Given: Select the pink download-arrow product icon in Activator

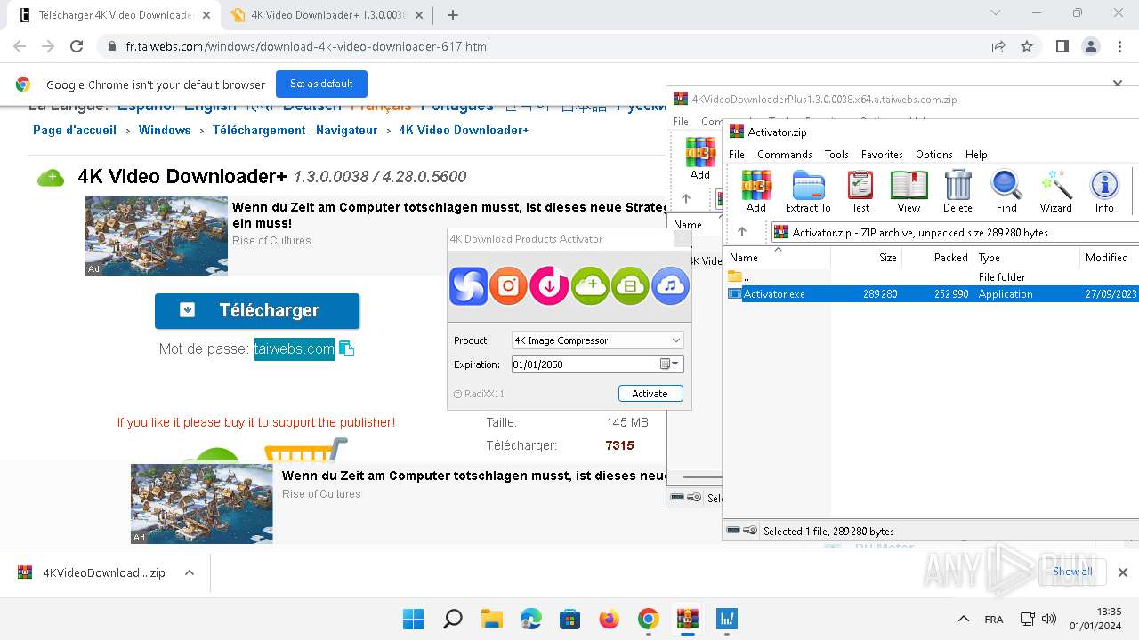Looking at the screenshot, I should tap(549, 285).
